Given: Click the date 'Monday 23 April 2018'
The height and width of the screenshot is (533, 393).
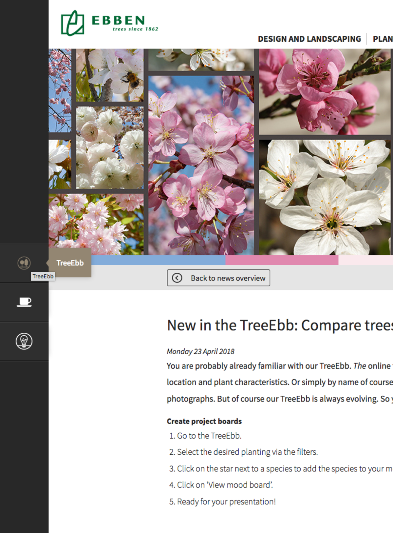Looking at the screenshot, I should pos(200,351).
